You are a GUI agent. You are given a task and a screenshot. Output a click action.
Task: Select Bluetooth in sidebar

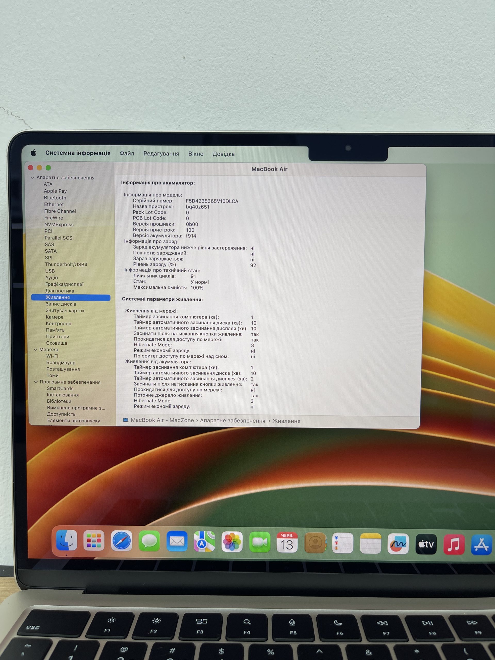click(x=55, y=198)
